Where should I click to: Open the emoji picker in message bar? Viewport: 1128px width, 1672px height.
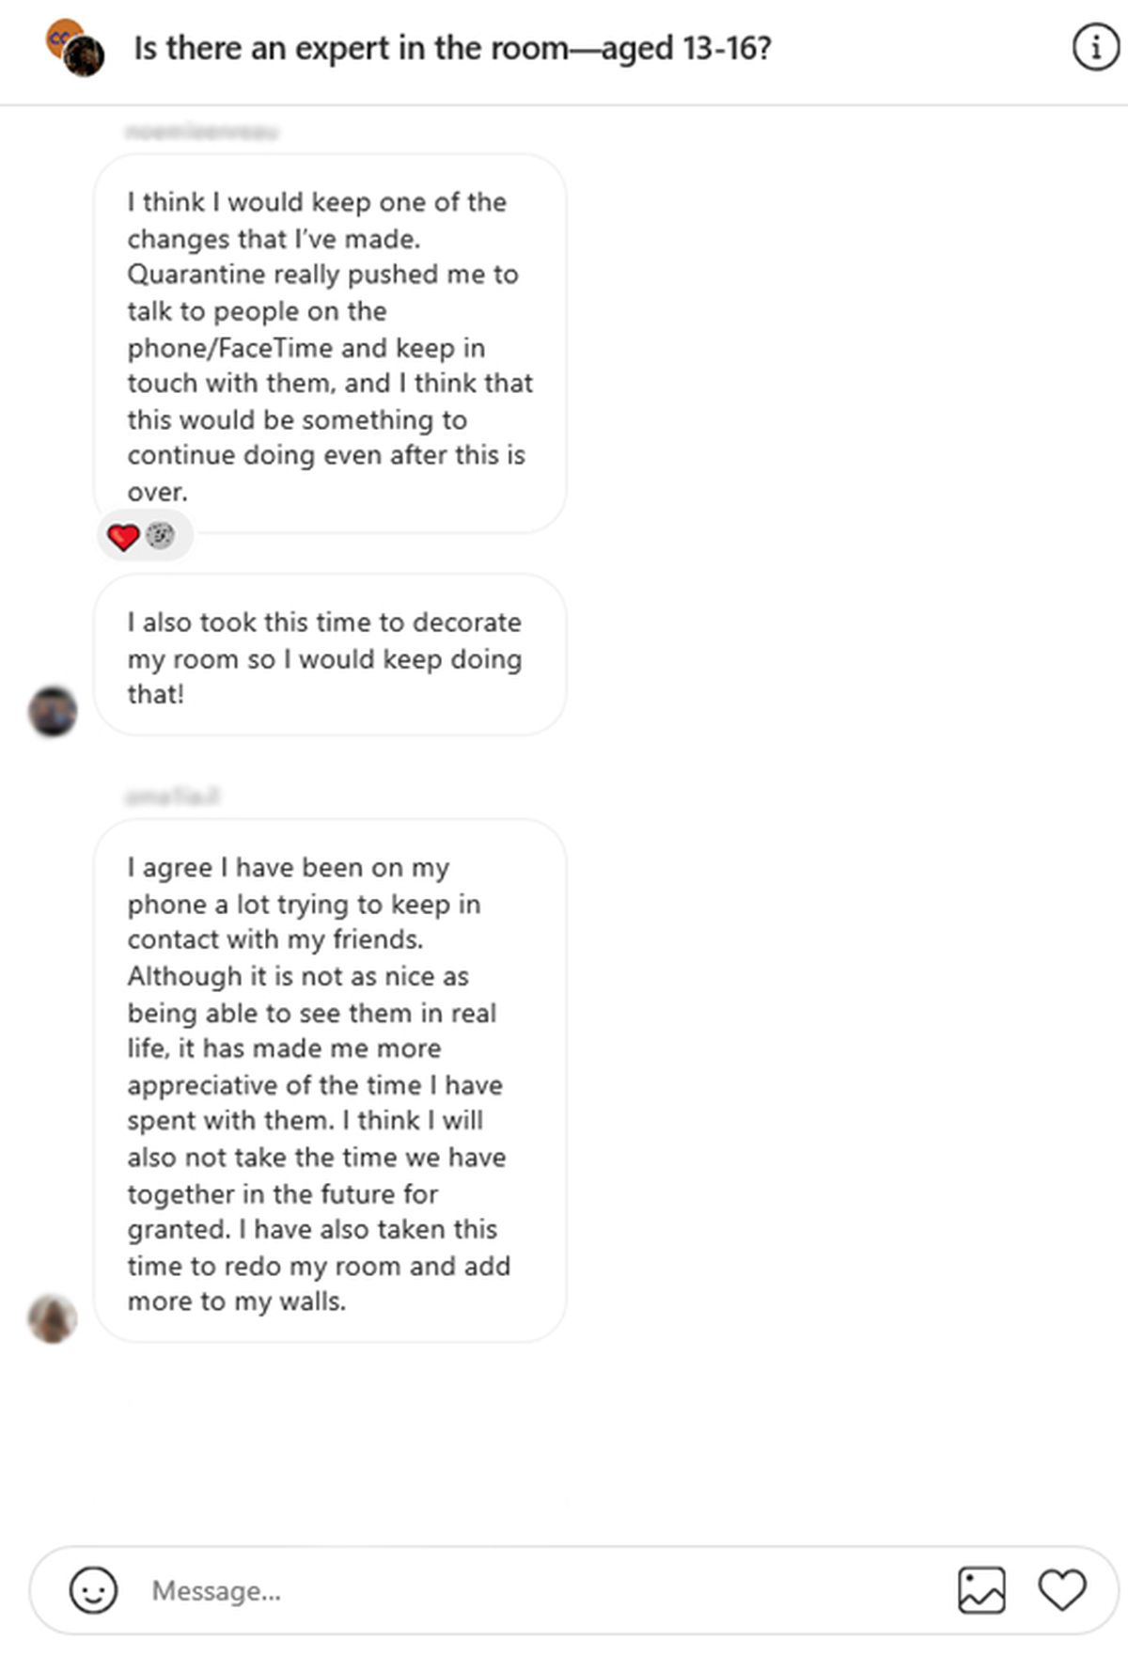(93, 1590)
